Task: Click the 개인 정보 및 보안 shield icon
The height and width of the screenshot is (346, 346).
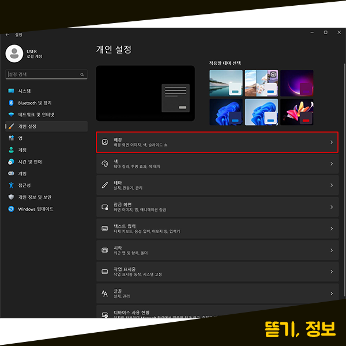Action: click(11, 197)
